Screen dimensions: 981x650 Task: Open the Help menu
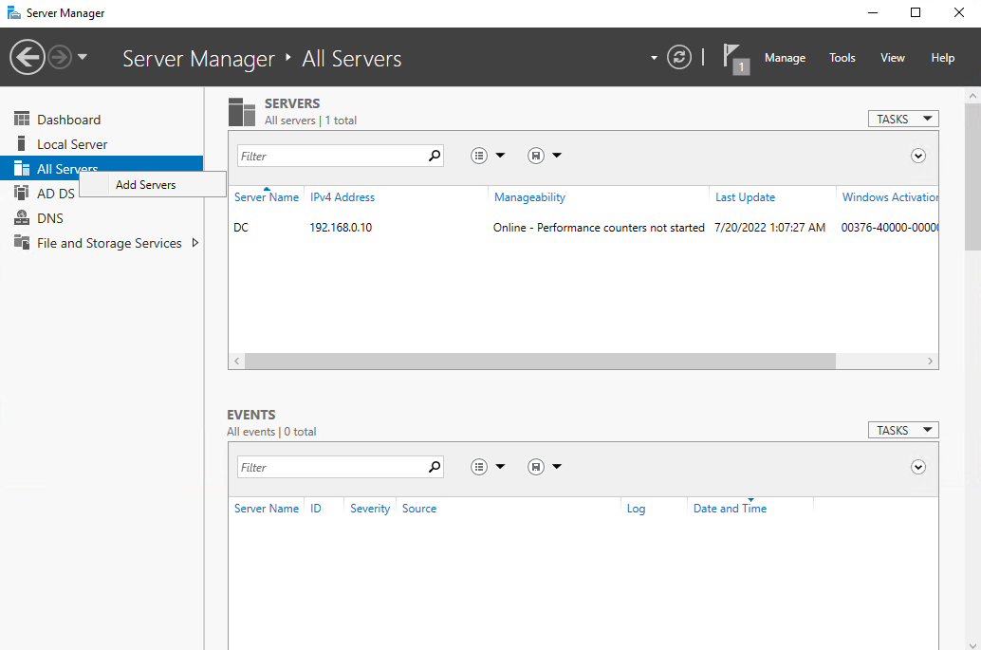942,57
